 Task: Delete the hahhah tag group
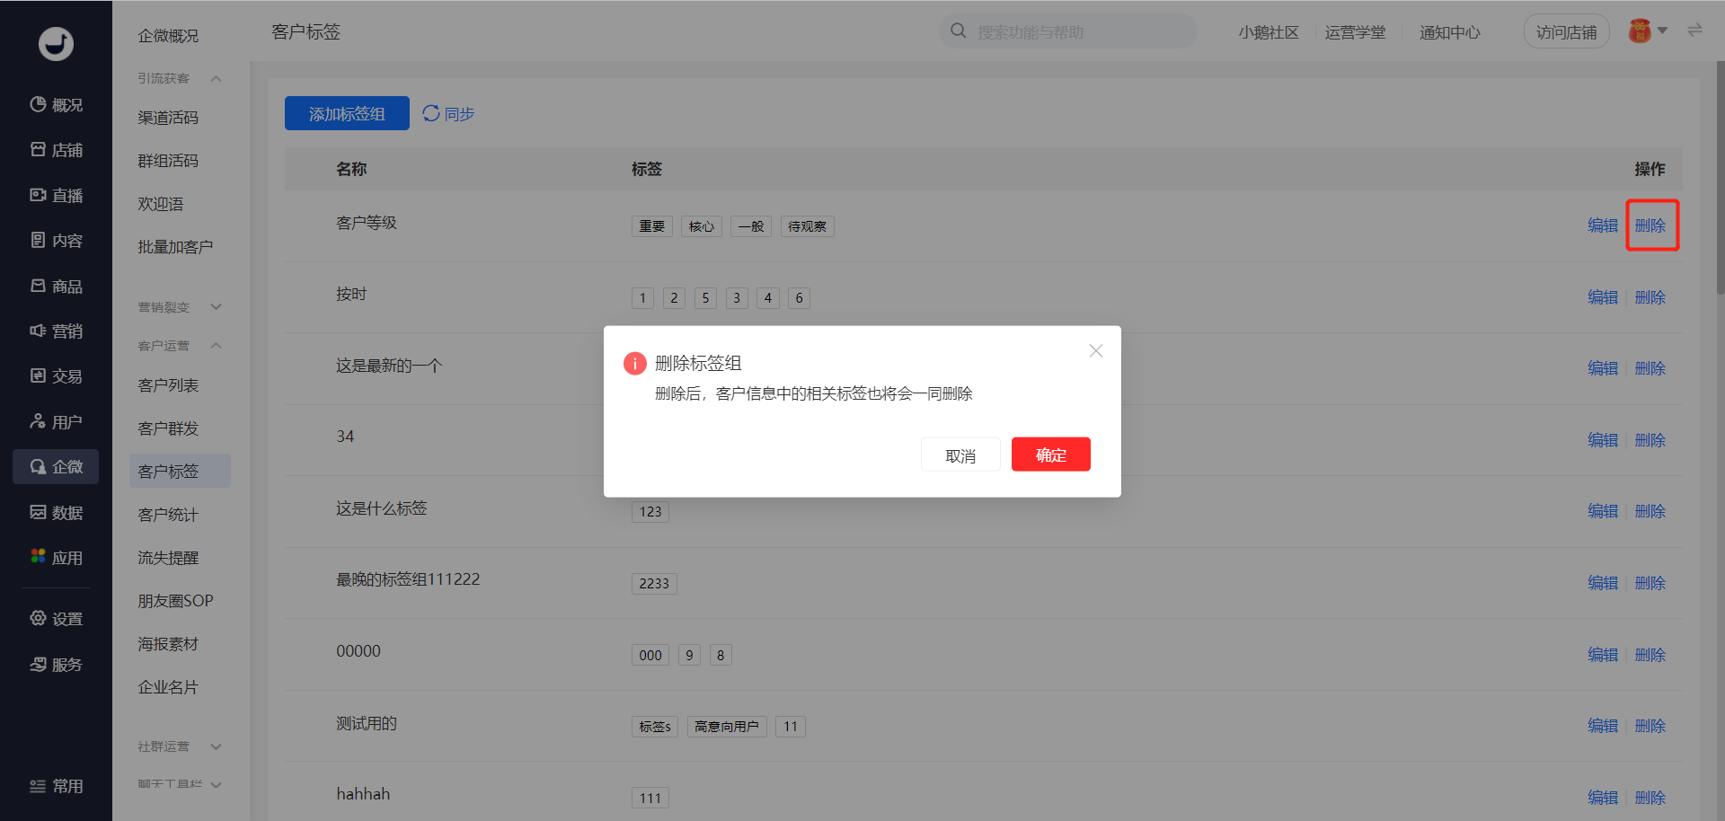point(1650,798)
